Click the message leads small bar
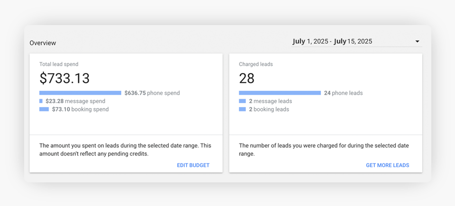The height and width of the screenshot is (206, 455). click(242, 101)
